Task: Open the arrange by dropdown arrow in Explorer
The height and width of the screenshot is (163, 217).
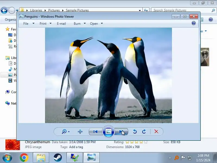Action: click(x=206, y=31)
